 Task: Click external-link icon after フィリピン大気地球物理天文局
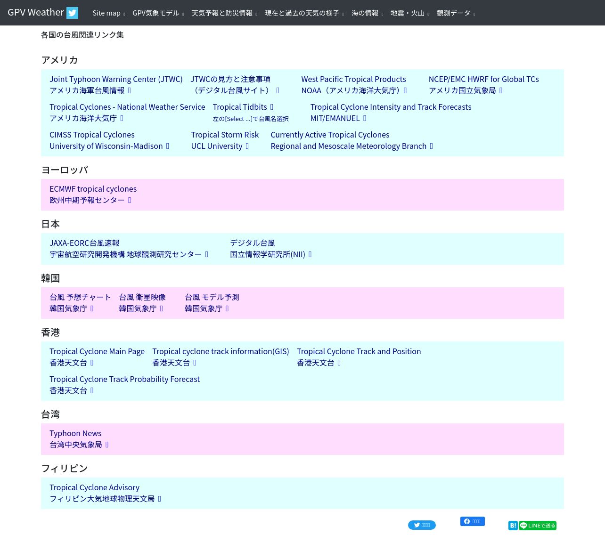160,499
